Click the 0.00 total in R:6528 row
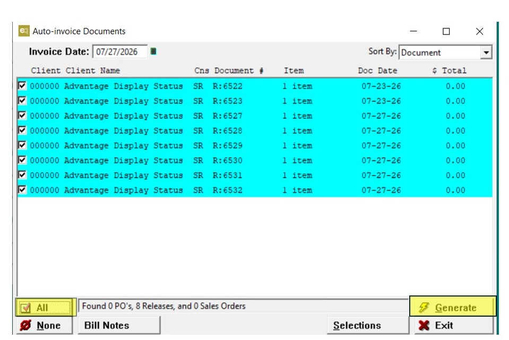 455,130
